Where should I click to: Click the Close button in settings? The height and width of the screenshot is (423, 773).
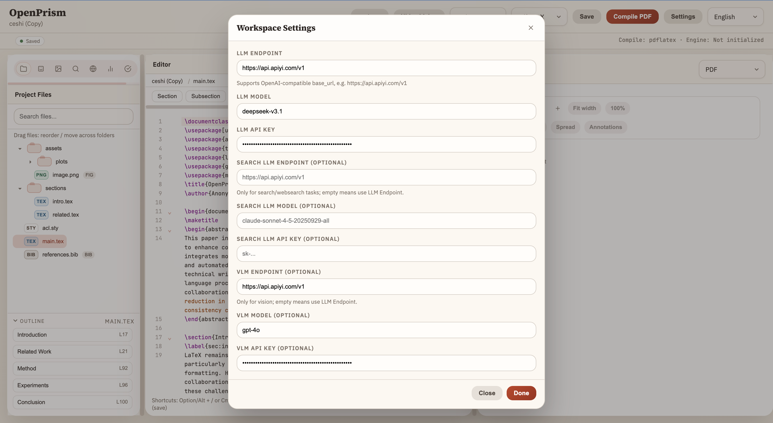pos(487,393)
